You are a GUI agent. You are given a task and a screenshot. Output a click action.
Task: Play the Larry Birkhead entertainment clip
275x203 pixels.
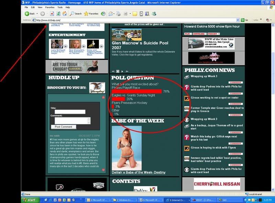[x=65, y=46]
